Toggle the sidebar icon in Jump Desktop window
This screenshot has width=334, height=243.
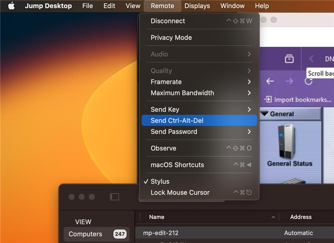click(114, 197)
